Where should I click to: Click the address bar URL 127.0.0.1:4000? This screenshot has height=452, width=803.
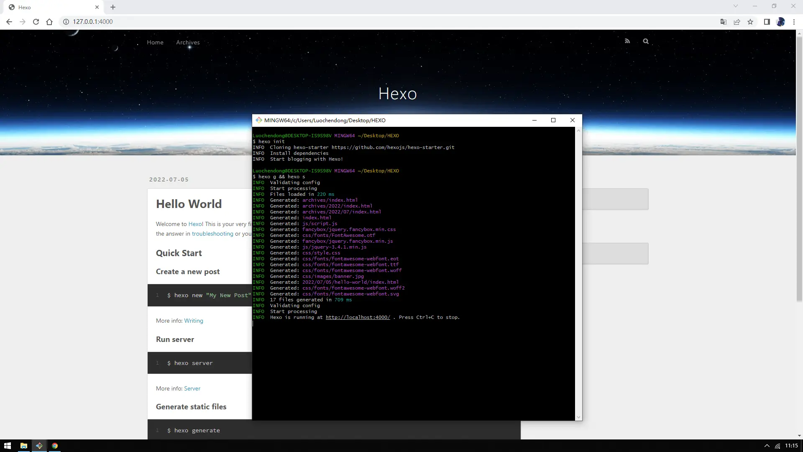[x=93, y=22]
